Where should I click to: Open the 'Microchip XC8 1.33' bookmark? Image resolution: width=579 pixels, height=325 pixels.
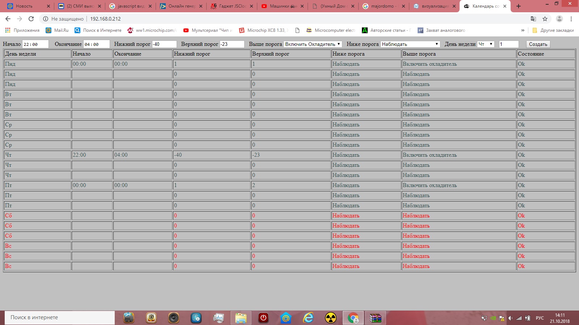coord(264,30)
